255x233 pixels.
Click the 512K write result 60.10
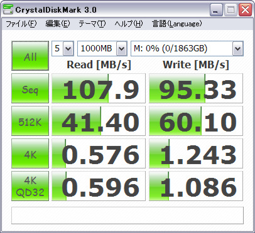(196, 121)
